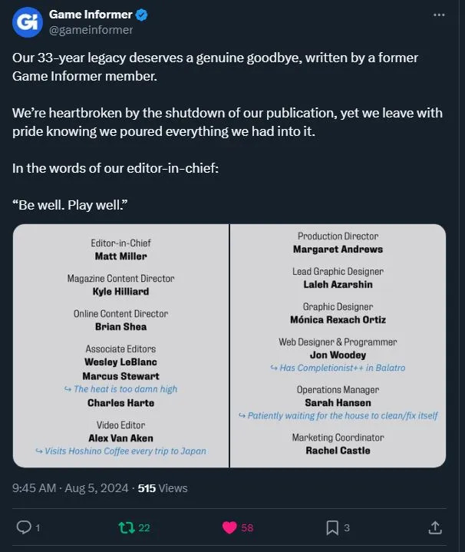Click the Game Informer profile avatar
Viewport: 465px width, 552px height.
coord(28,22)
